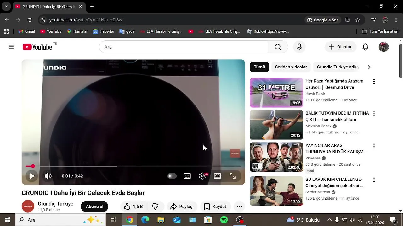This screenshot has height=226, width=403.
Task: Turn on subtitles in the player
Action: pyautogui.click(x=187, y=176)
